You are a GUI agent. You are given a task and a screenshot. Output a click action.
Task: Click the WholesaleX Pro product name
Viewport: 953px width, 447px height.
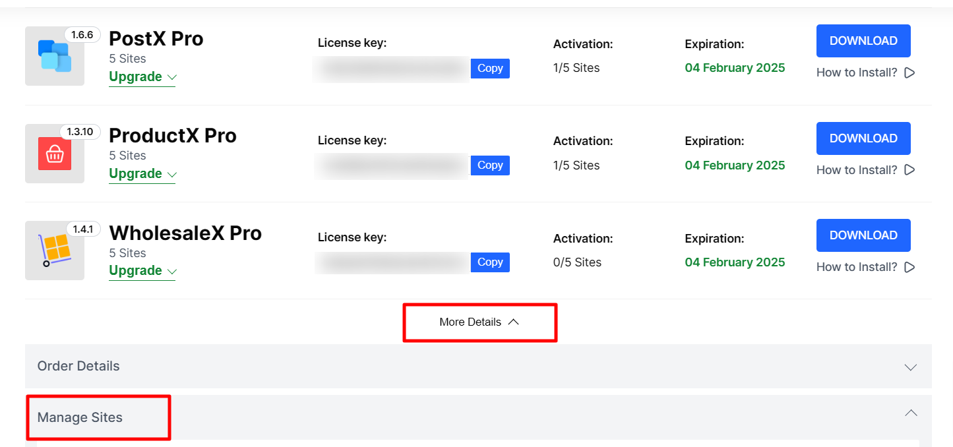click(185, 233)
